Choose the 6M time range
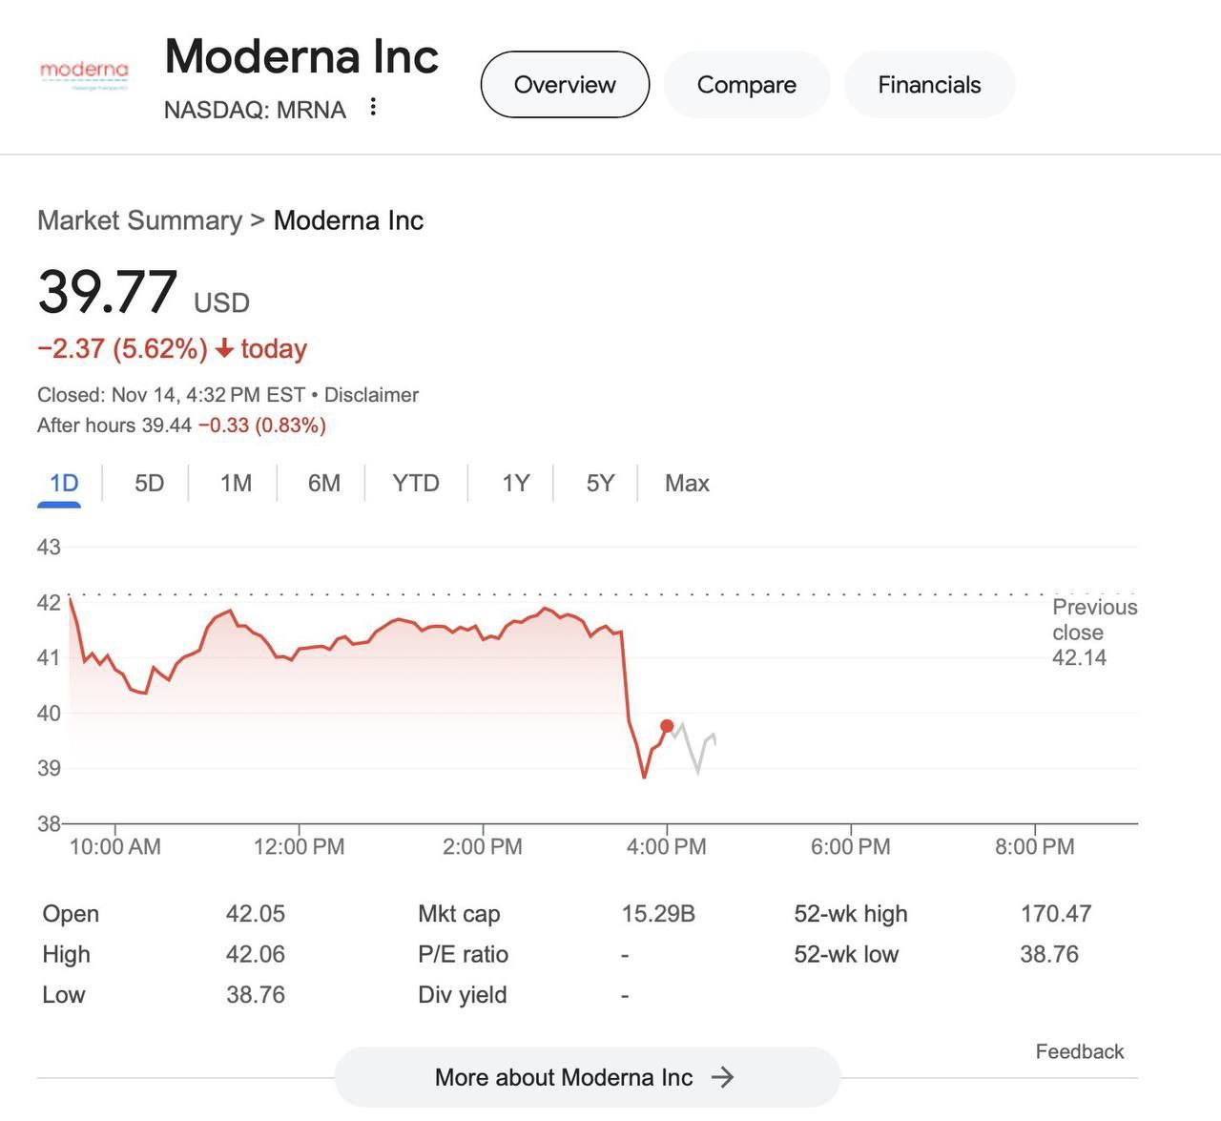The height and width of the screenshot is (1121, 1221). pyautogui.click(x=323, y=484)
